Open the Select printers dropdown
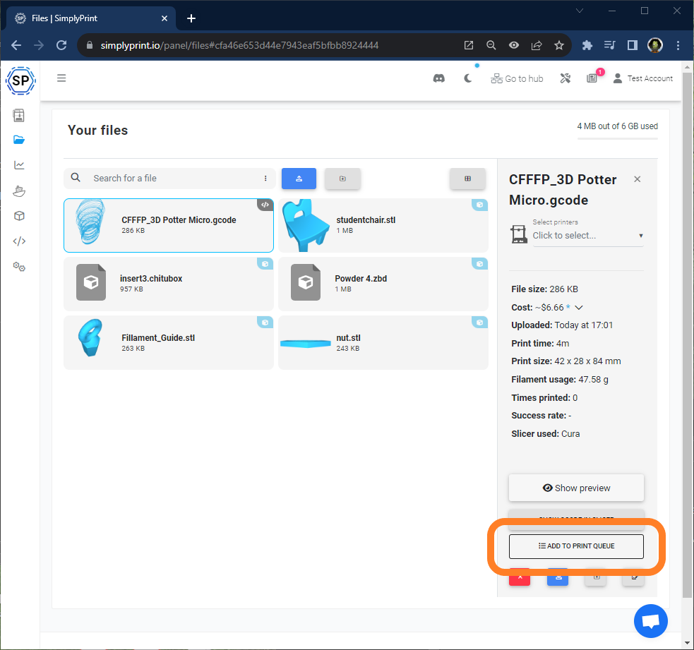694x650 pixels. click(587, 235)
